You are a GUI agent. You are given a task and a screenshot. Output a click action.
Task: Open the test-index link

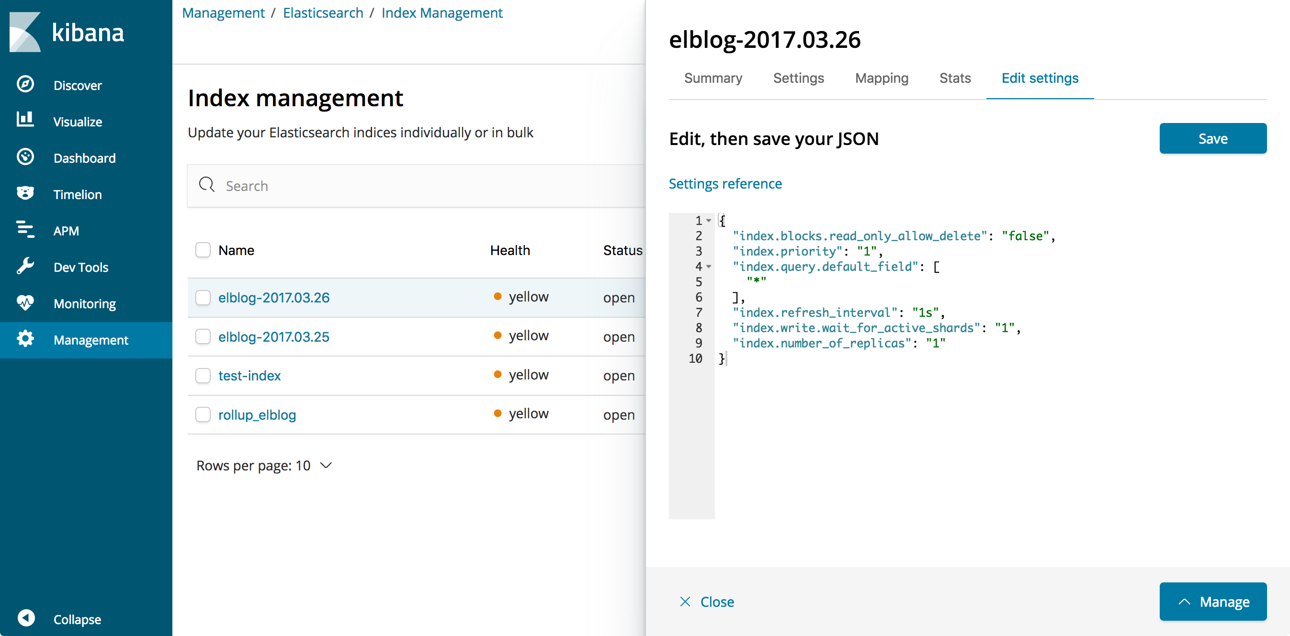(249, 375)
